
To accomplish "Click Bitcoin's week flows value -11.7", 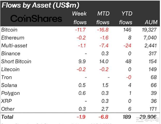I will click(81, 30).
